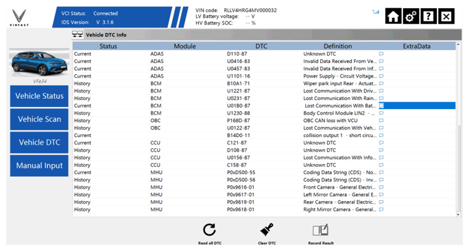Open extra data icon for B10A1-71
The image size is (469, 251).
pyautogui.click(x=381, y=84)
